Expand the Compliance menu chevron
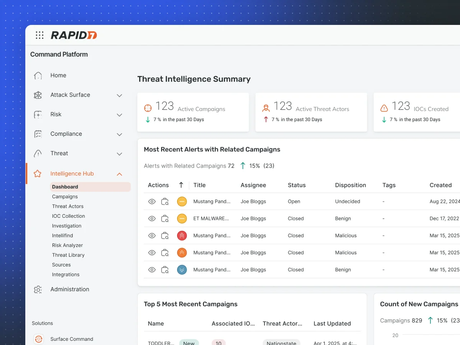 point(119,135)
